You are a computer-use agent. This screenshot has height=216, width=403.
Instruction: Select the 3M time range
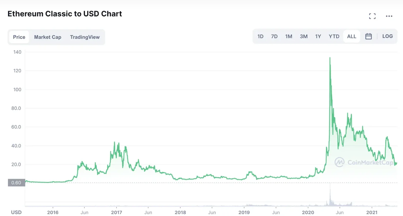[304, 36]
